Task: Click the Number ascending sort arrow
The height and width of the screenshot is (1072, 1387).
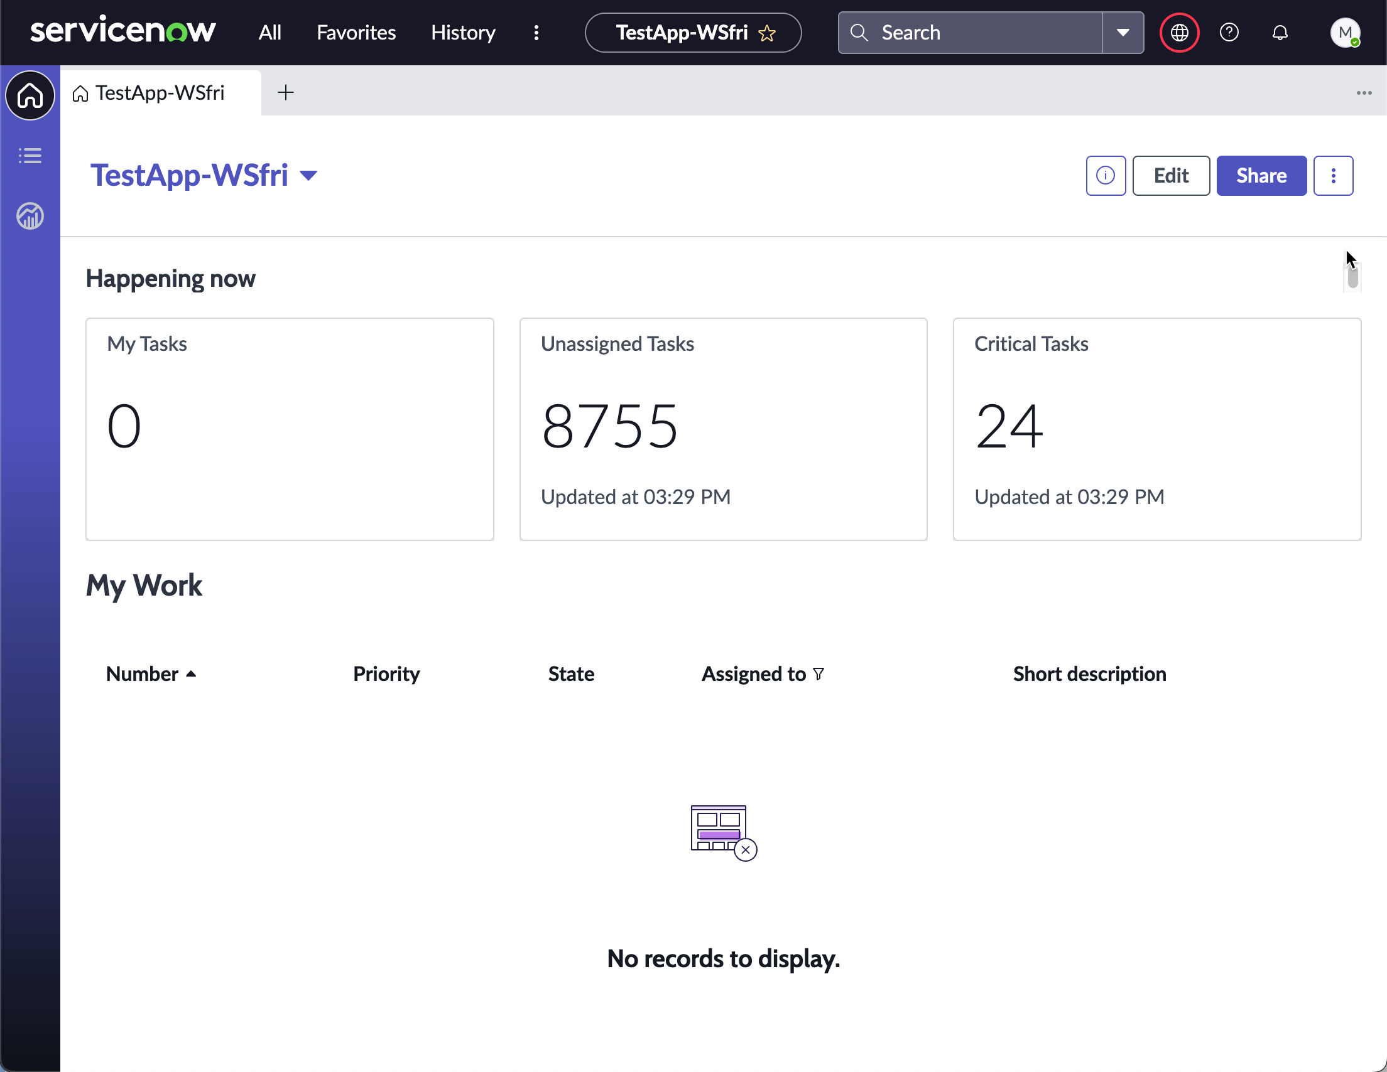Action: 191,674
